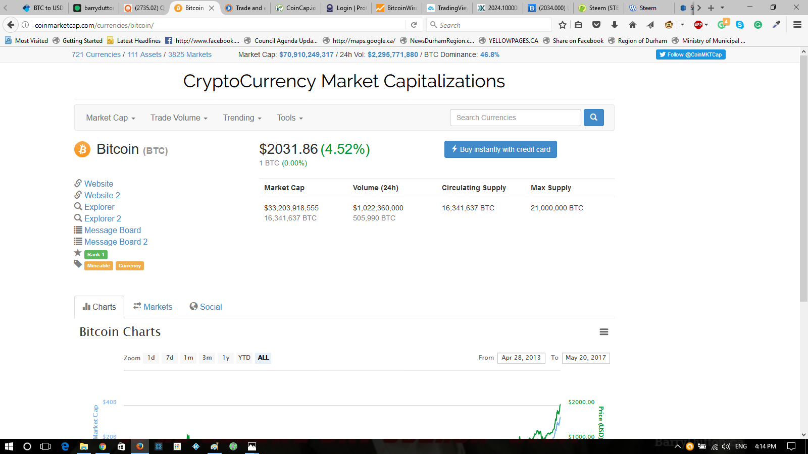Open the To date field May 20, 2017
The image size is (808, 454).
(586, 358)
